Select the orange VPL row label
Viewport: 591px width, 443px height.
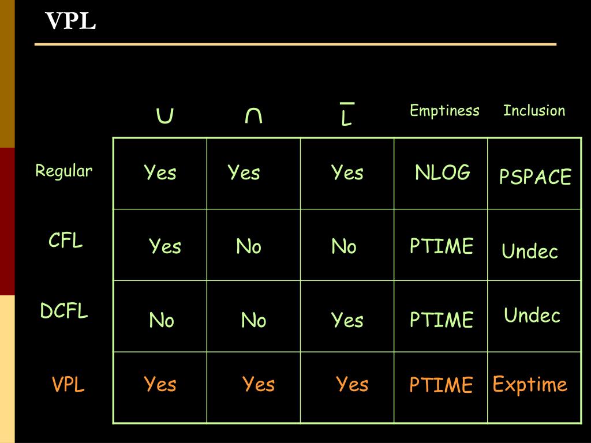(x=68, y=384)
